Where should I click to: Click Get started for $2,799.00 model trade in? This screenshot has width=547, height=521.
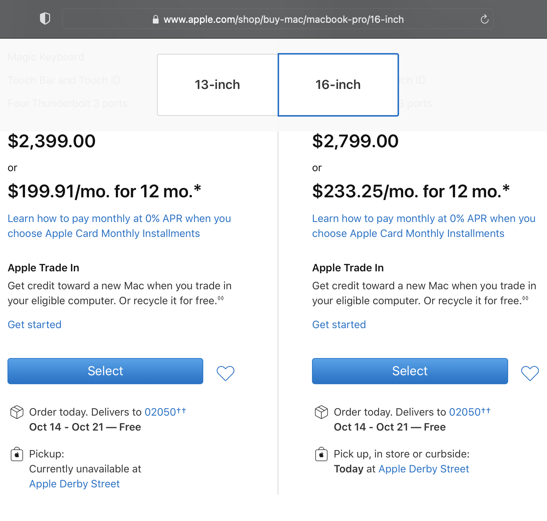pyautogui.click(x=339, y=324)
